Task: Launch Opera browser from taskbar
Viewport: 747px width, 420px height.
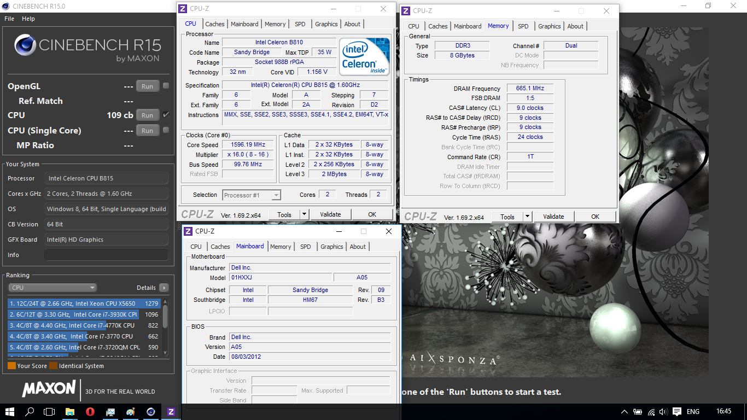Action: click(x=90, y=411)
